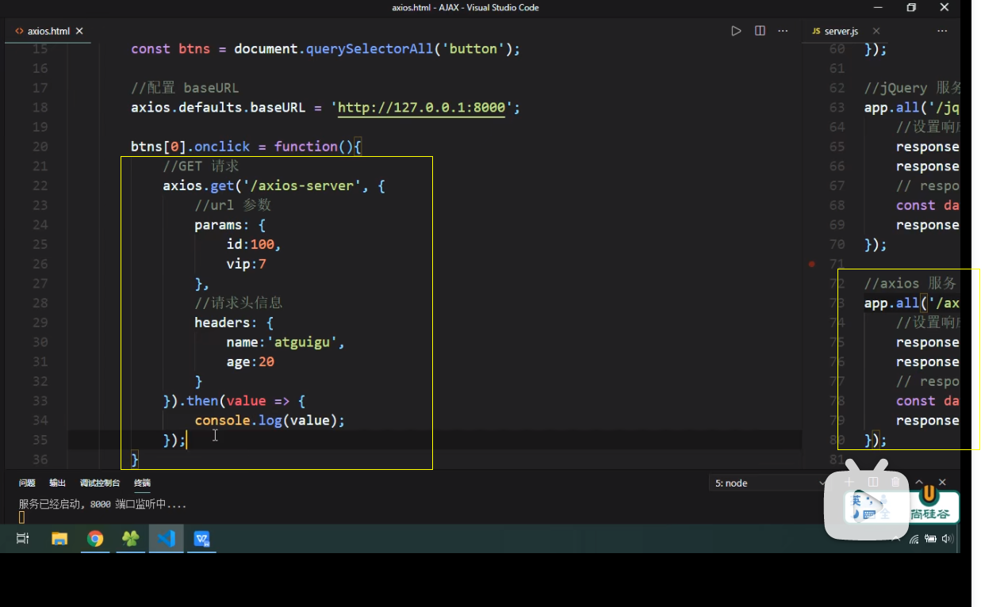The width and height of the screenshot is (981, 607).
Task: Kill the terminal with the trash icon
Action: pos(896,483)
